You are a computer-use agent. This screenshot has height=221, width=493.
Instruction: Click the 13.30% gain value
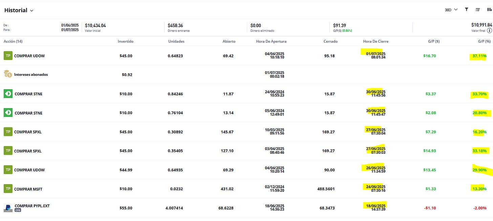(x=480, y=189)
